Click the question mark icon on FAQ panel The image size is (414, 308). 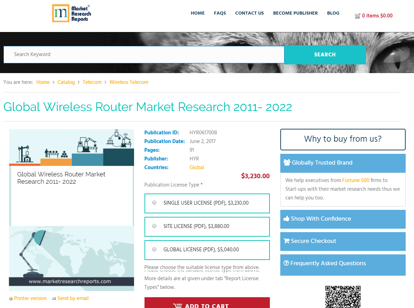(286, 263)
